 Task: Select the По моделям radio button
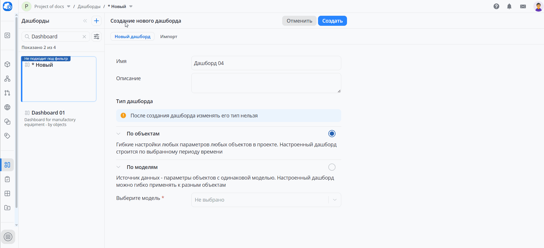pyautogui.click(x=332, y=167)
